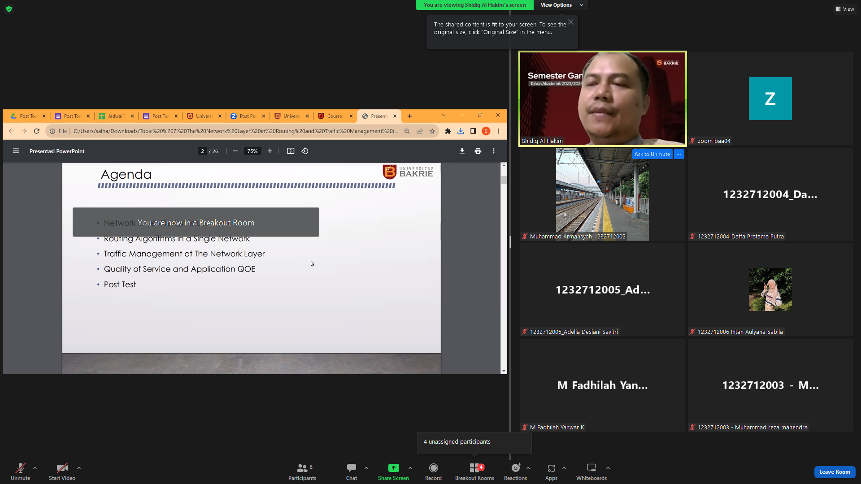This screenshot has height=484, width=861.
Task: Click the PDF vertical scrollbar thumb
Action: tap(504, 180)
